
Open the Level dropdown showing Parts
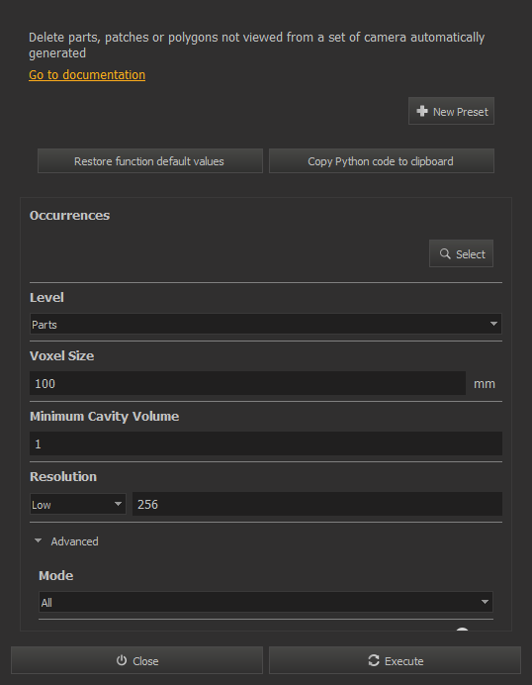pyautogui.click(x=266, y=324)
